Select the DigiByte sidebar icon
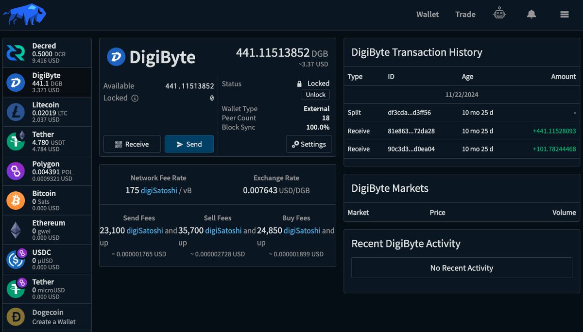 click(x=16, y=83)
